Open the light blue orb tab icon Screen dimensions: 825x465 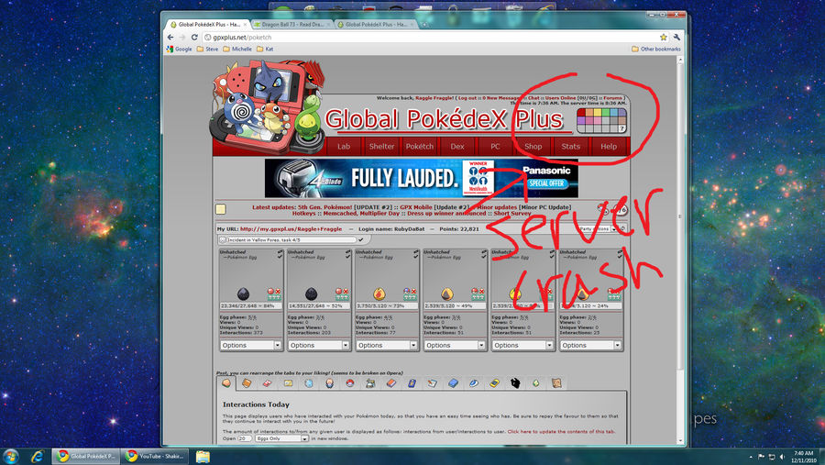pos(308,383)
